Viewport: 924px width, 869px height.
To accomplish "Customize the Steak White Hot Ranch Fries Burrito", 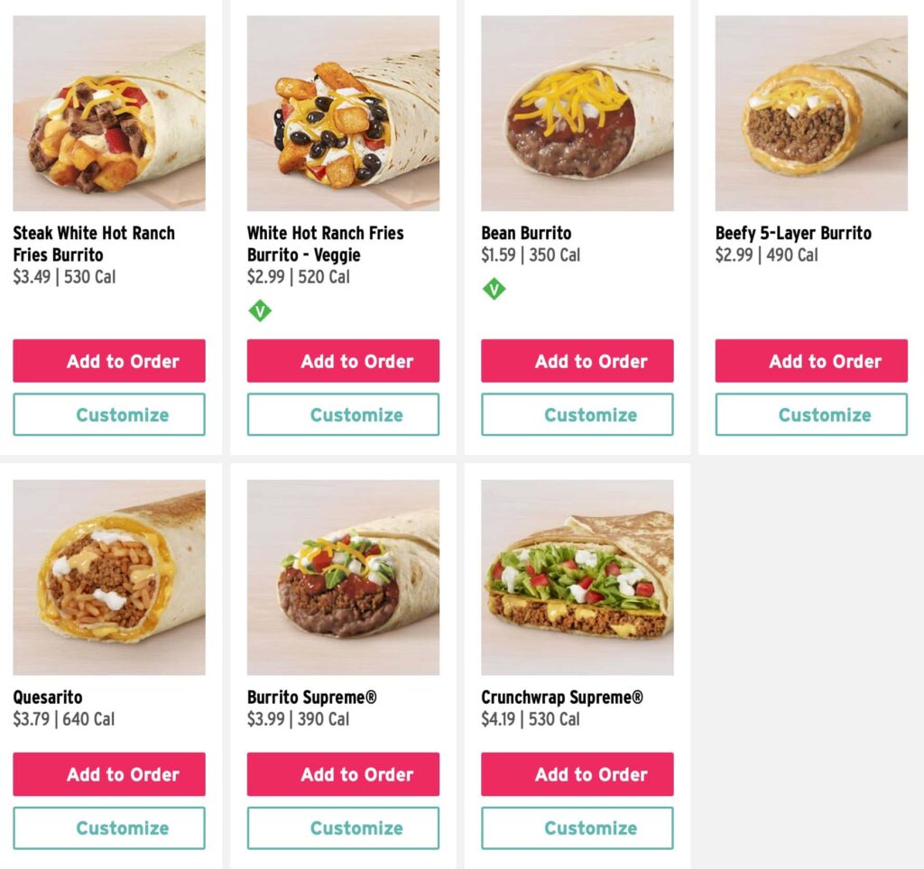I will pos(109,415).
